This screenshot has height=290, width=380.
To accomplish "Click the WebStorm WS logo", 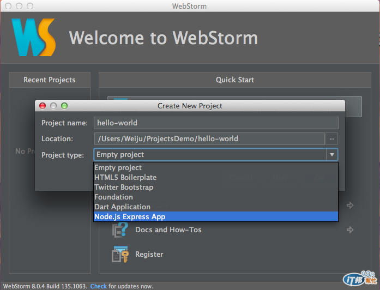I will (33, 37).
